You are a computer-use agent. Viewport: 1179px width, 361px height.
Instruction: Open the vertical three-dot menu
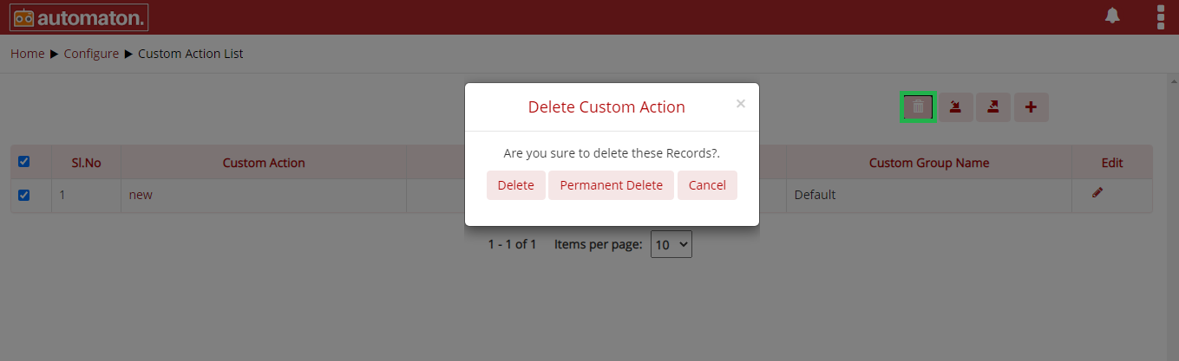[x=1161, y=16]
